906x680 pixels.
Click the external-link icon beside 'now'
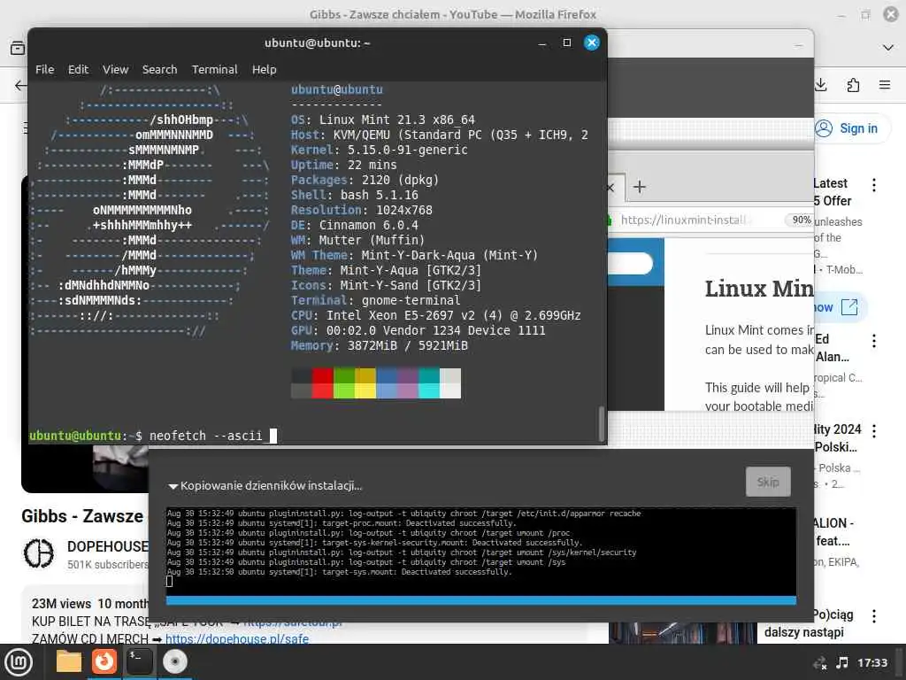point(848,307)
